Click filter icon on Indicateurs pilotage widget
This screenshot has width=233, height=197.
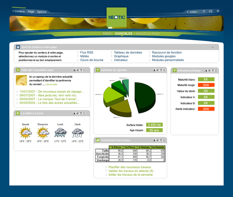click(x=213, y=71)
